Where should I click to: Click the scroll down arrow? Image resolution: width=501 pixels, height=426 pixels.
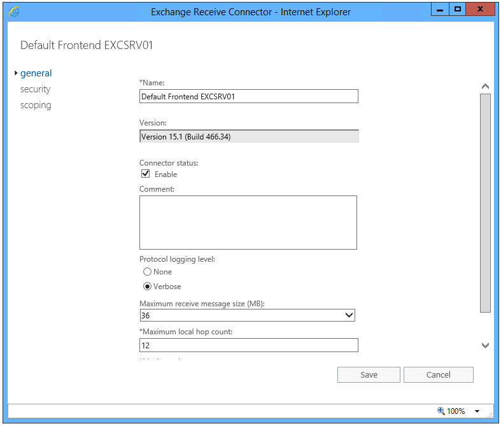coord(485,345)
